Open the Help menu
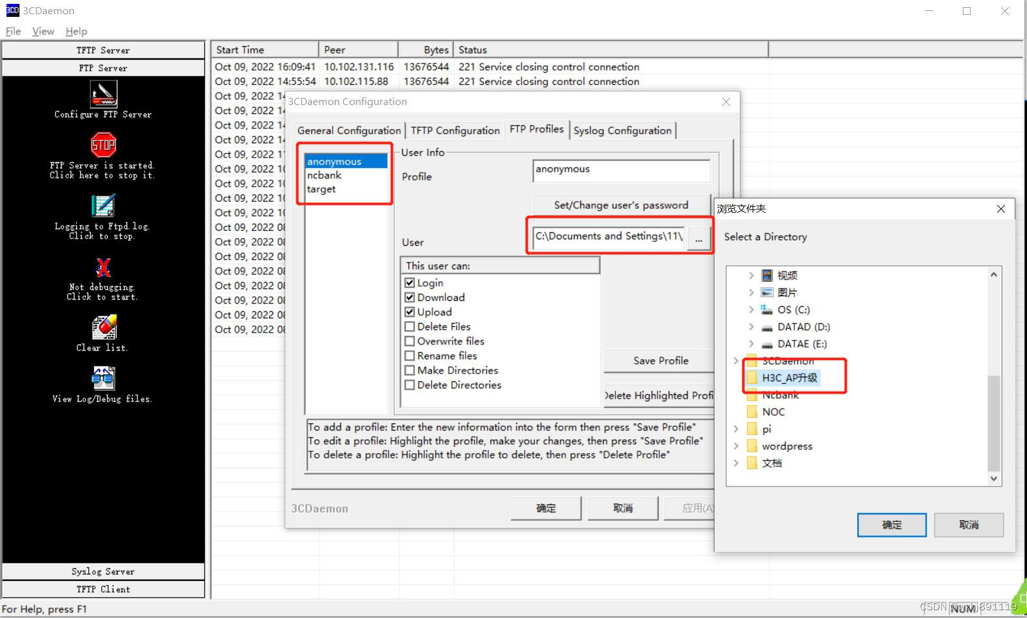 76,31
